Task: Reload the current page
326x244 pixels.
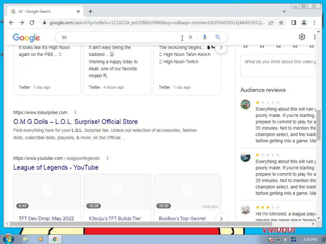Action: (x=32, y=23)
